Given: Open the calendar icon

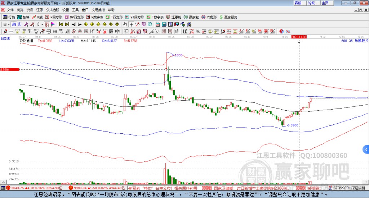Looking at the screenshot, I should click(x=158, y=24).
